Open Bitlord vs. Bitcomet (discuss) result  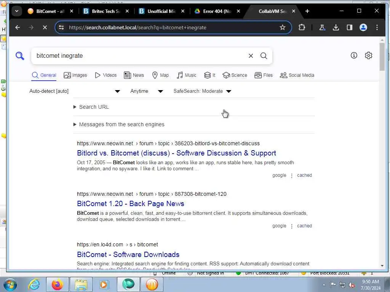tap(176, 153)
